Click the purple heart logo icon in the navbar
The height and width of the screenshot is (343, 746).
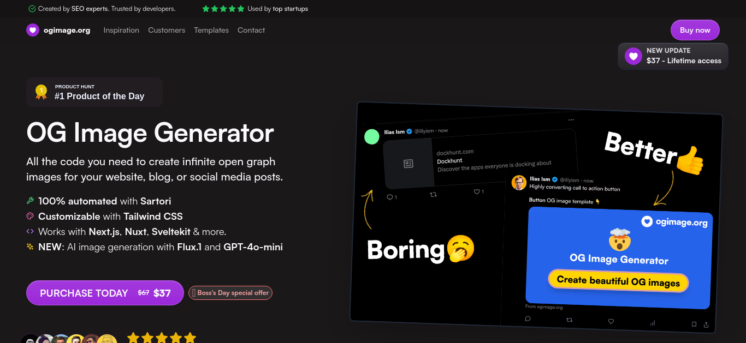tap(33, 30)
